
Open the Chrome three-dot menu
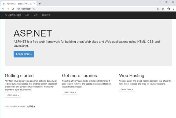coord(173,9)
